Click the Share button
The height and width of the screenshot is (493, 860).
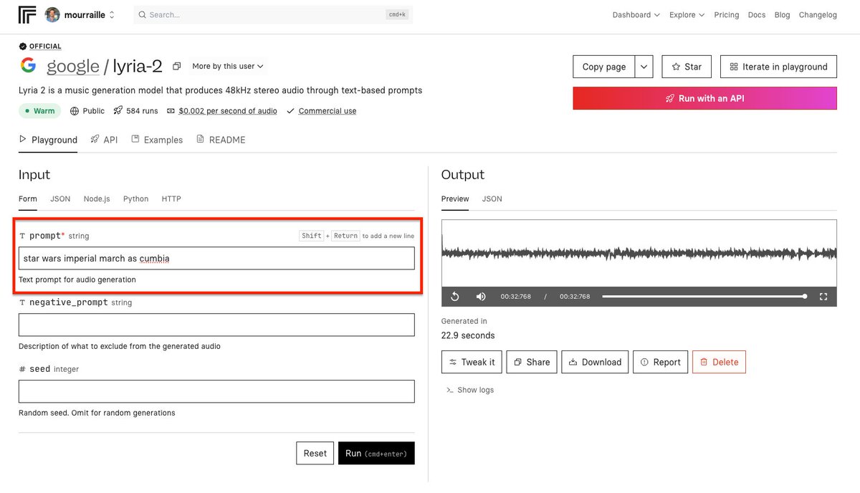[x=532, y=362]
